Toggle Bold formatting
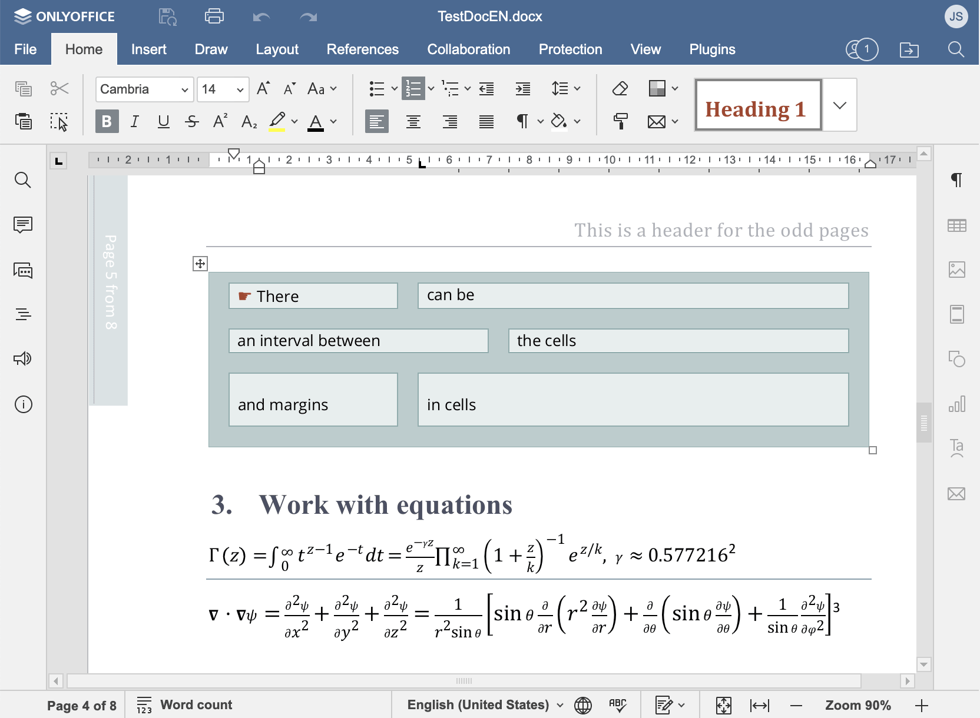 click(x=107, y=121)
